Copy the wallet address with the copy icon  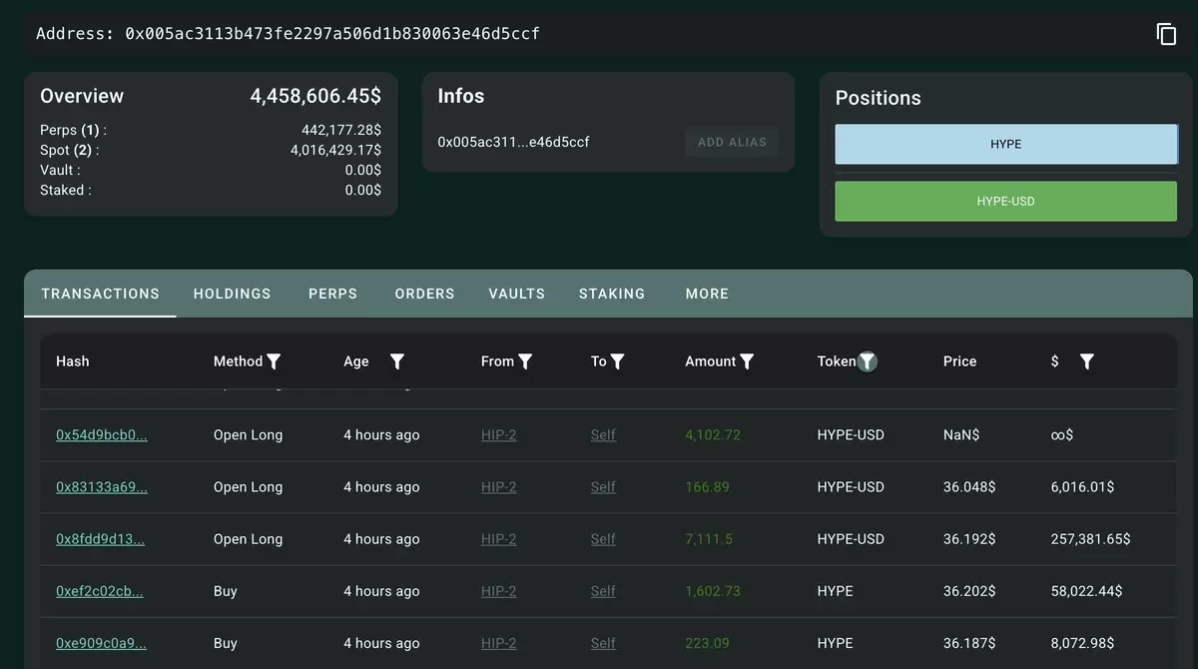tap(1166, 34)
